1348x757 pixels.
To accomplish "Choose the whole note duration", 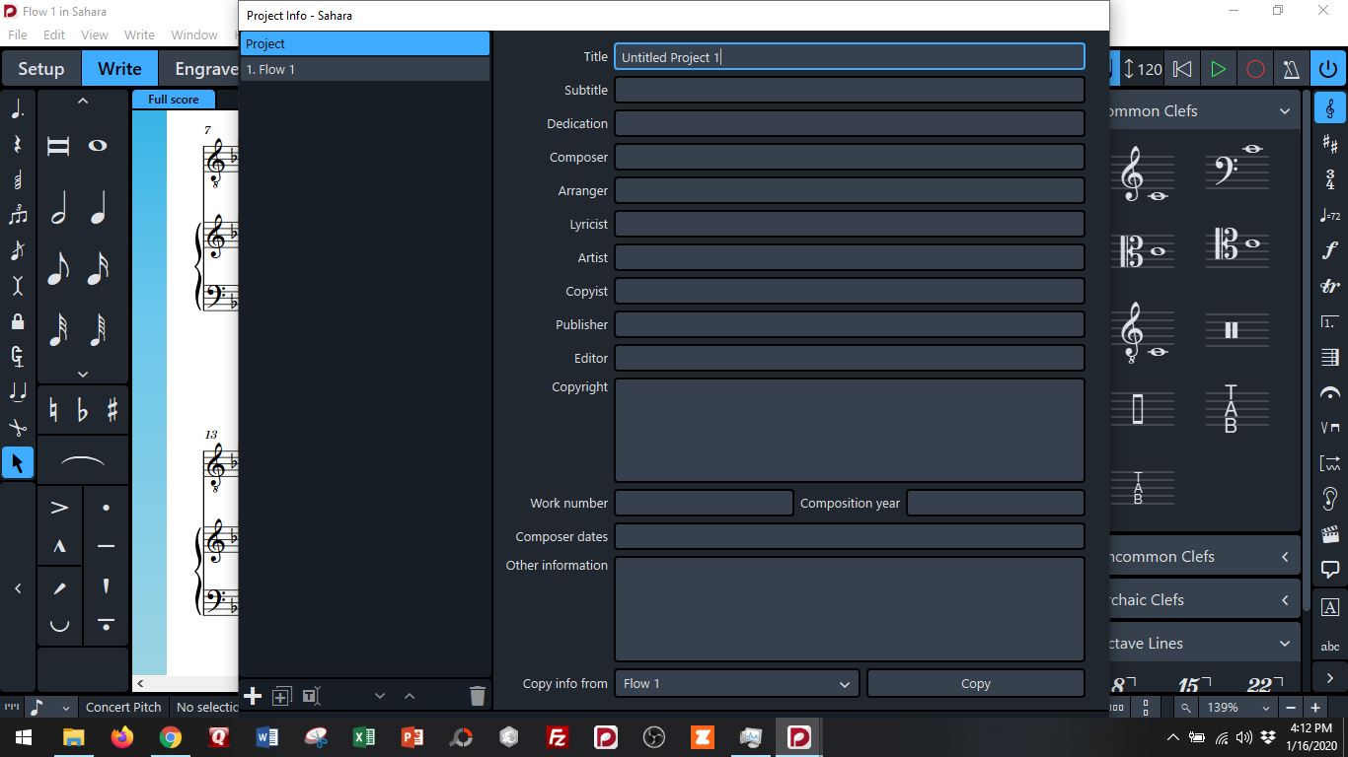I will [98, 146].
